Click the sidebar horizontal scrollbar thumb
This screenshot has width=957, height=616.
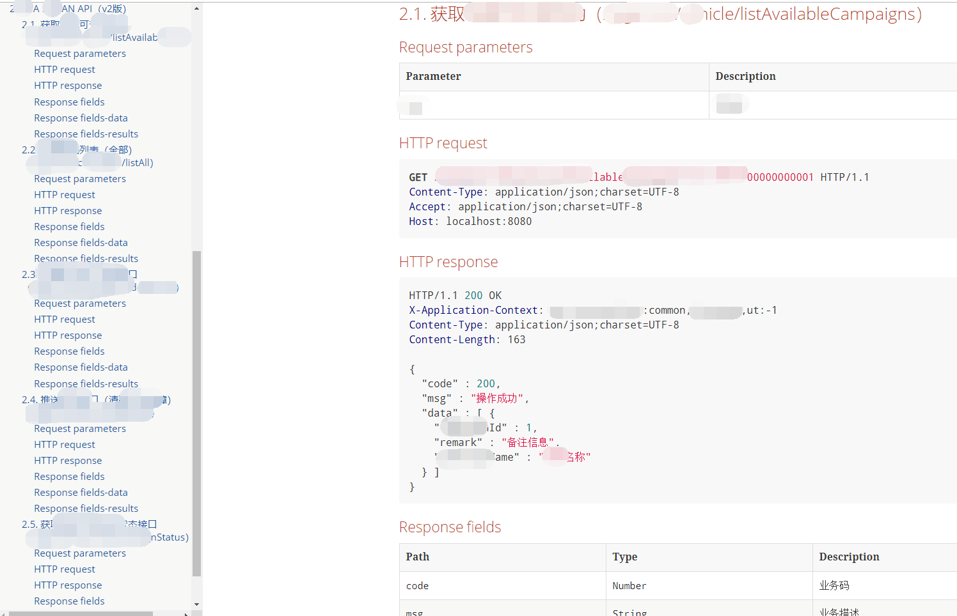click(81, 613)
